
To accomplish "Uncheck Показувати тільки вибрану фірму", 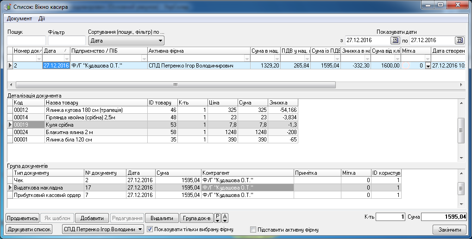I will (x=150, y=229).
